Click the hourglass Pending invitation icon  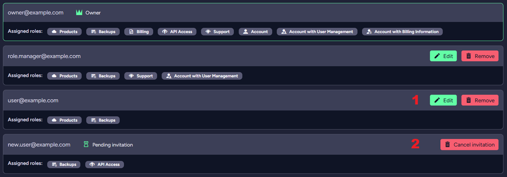click(86, 145)
